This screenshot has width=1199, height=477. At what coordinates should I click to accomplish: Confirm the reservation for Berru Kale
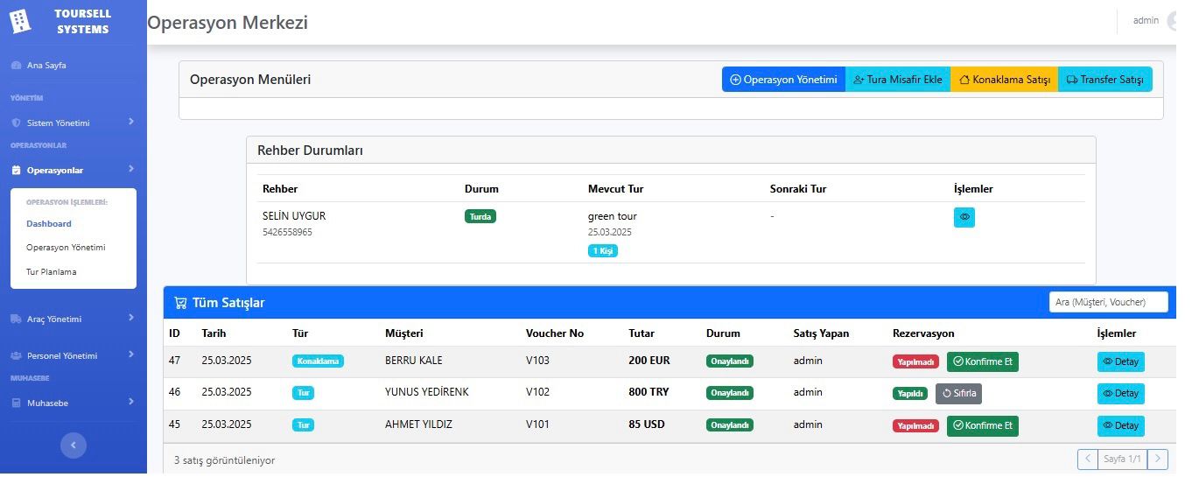[x=982, y=361]
